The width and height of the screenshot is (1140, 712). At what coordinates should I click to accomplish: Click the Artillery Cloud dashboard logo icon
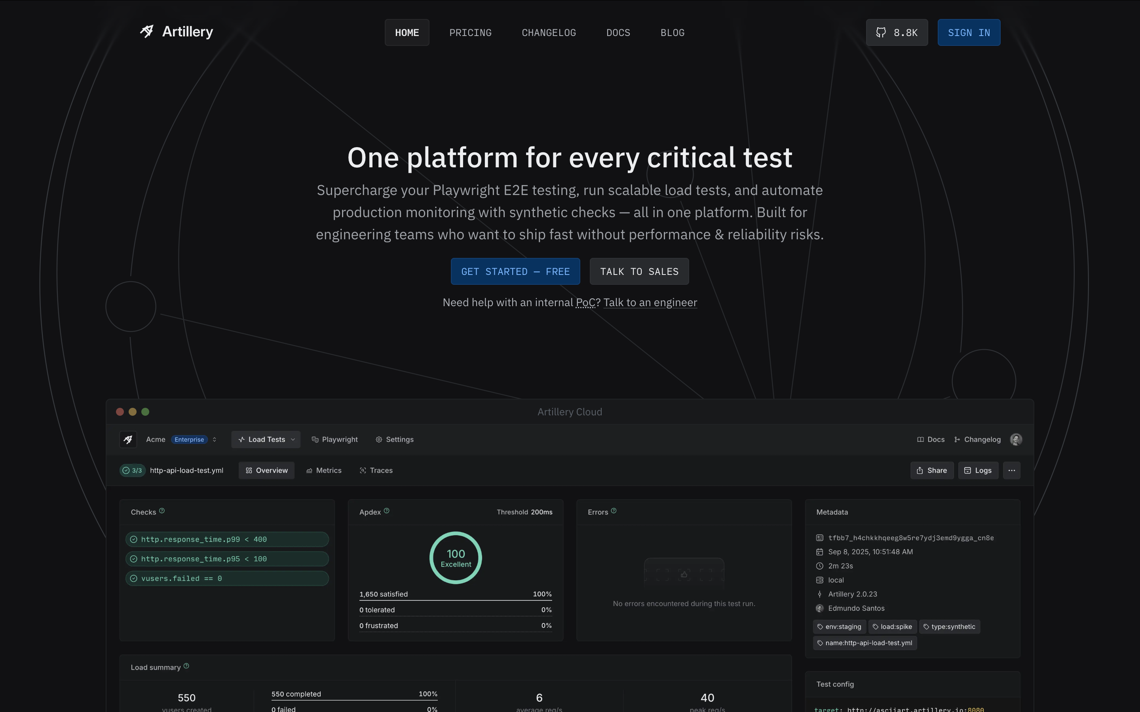128,439
